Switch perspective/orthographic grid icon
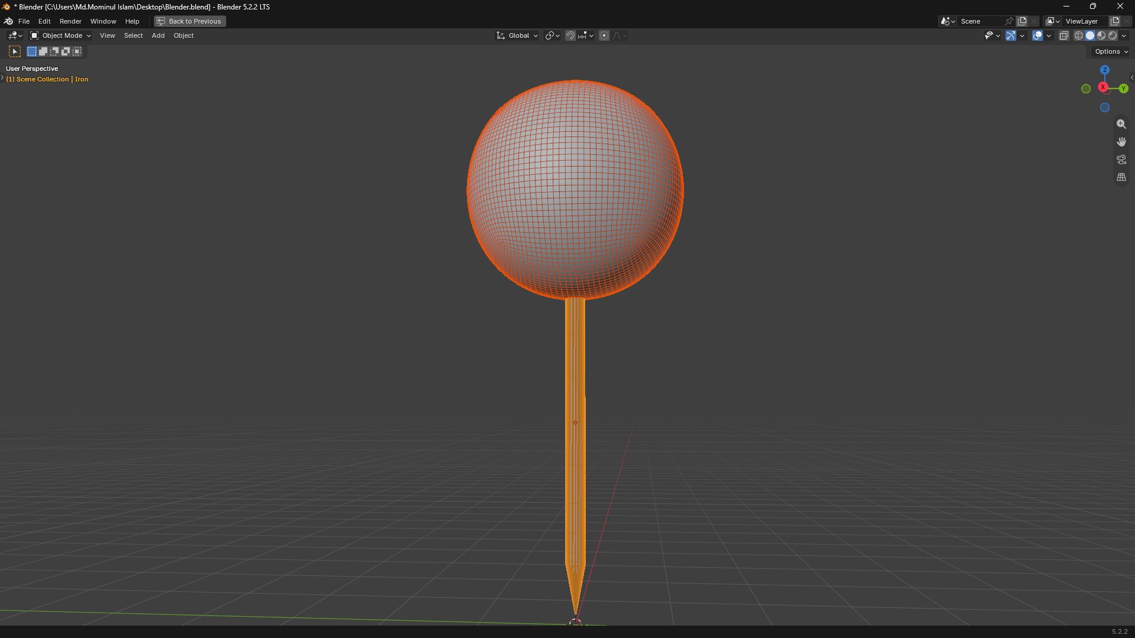 1121,177
